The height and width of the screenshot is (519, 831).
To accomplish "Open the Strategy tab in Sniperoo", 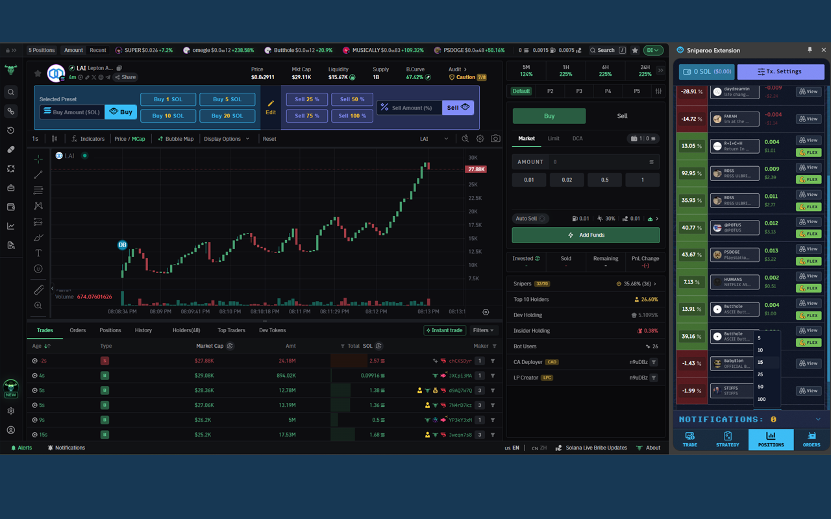I will (728, 439).
